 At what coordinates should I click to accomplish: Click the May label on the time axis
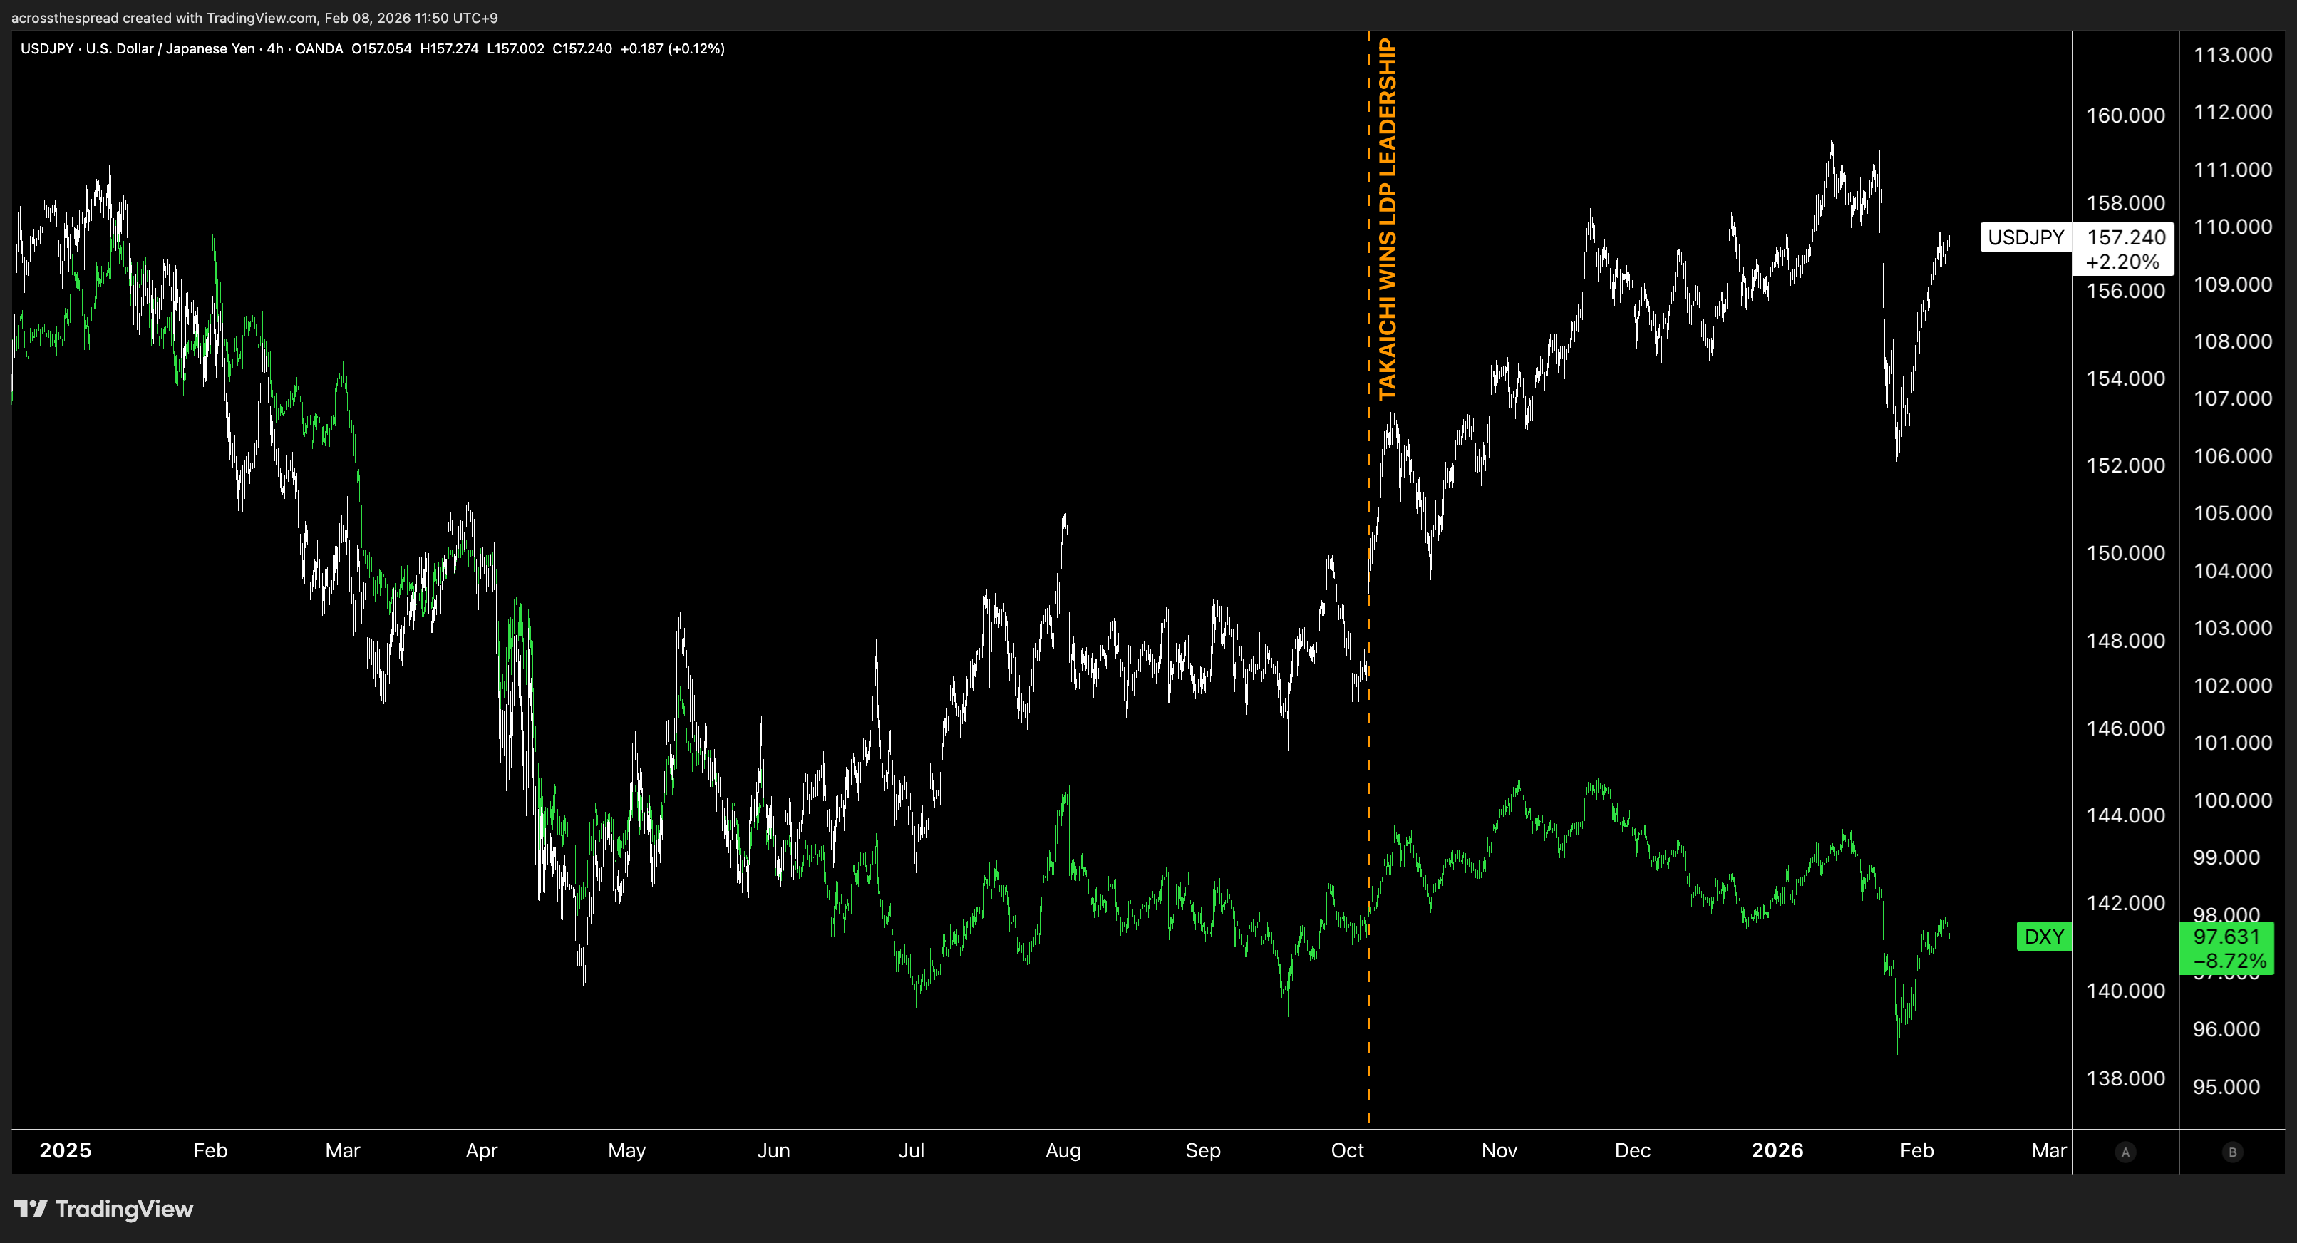click(x=627, y=1150)
